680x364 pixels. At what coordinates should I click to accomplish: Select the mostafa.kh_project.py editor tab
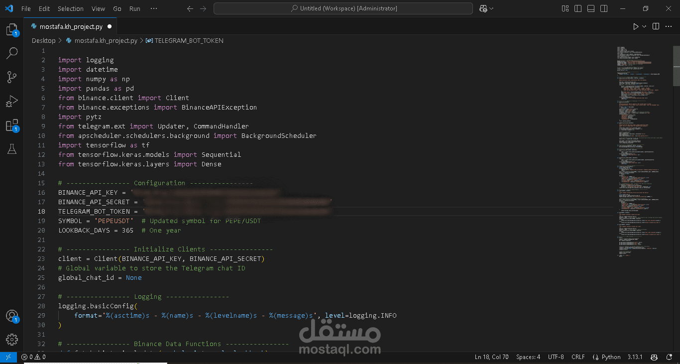(71, 26)
